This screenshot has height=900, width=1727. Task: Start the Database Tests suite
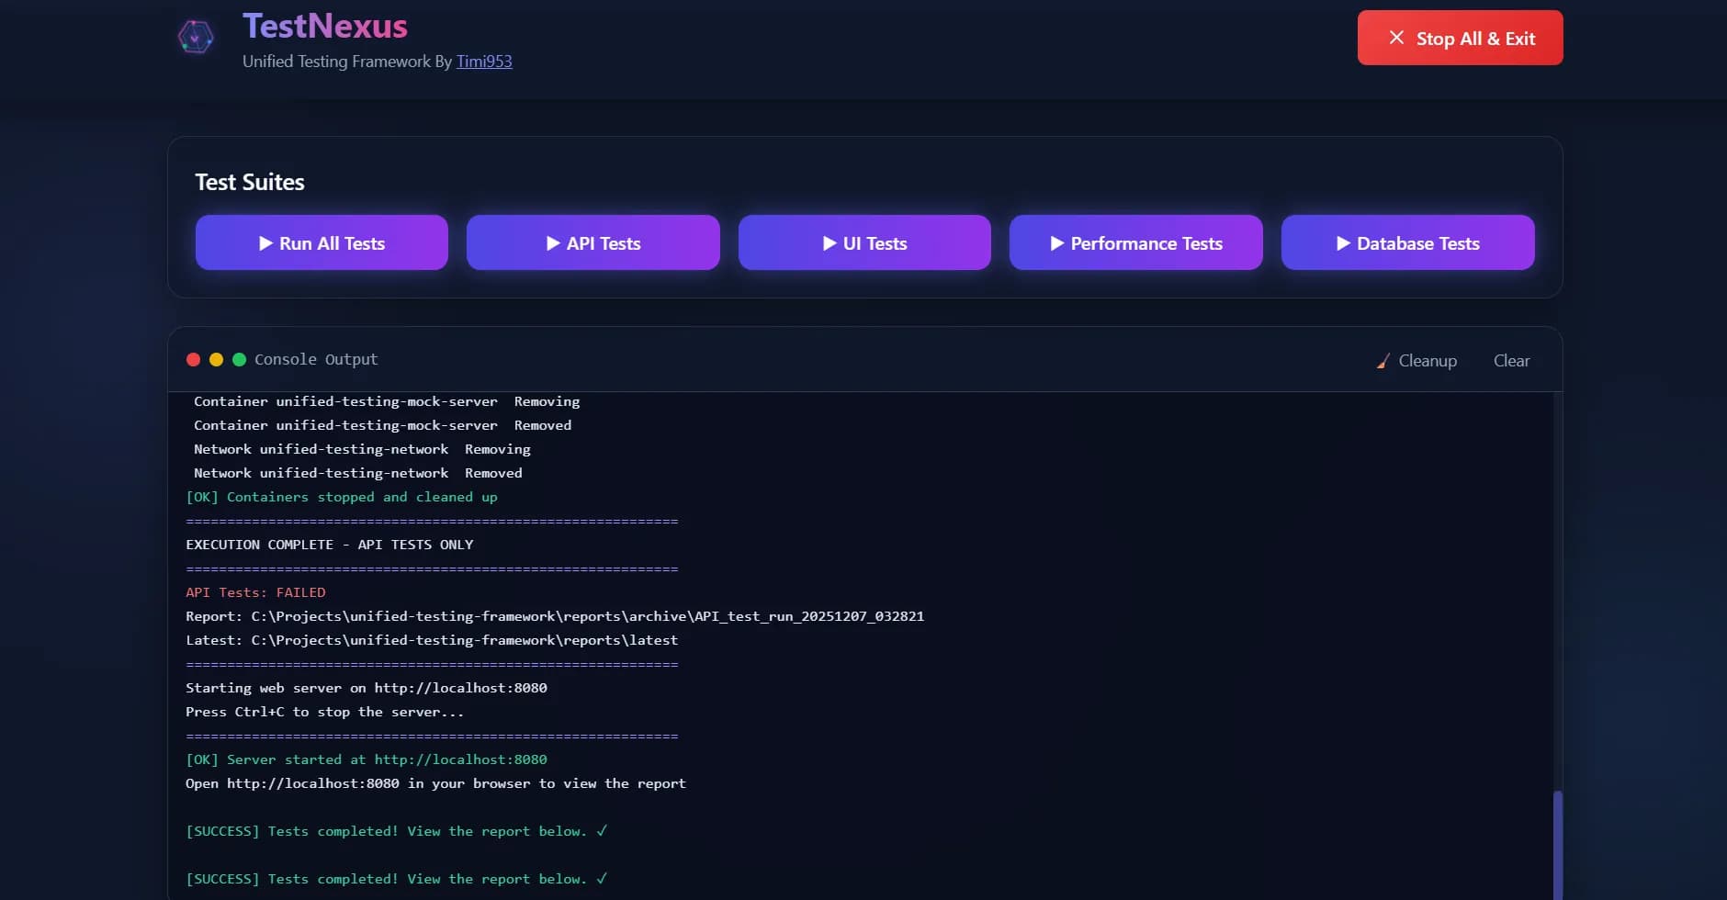click(1407, 243)
